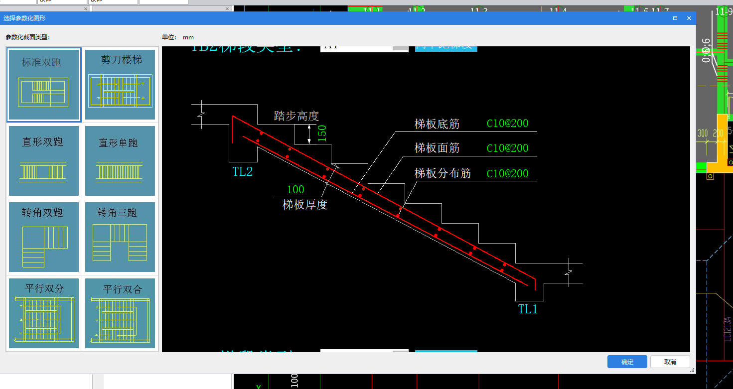Click the 梯板分布筋 label

pyautogui.click(x=442, y=173)
